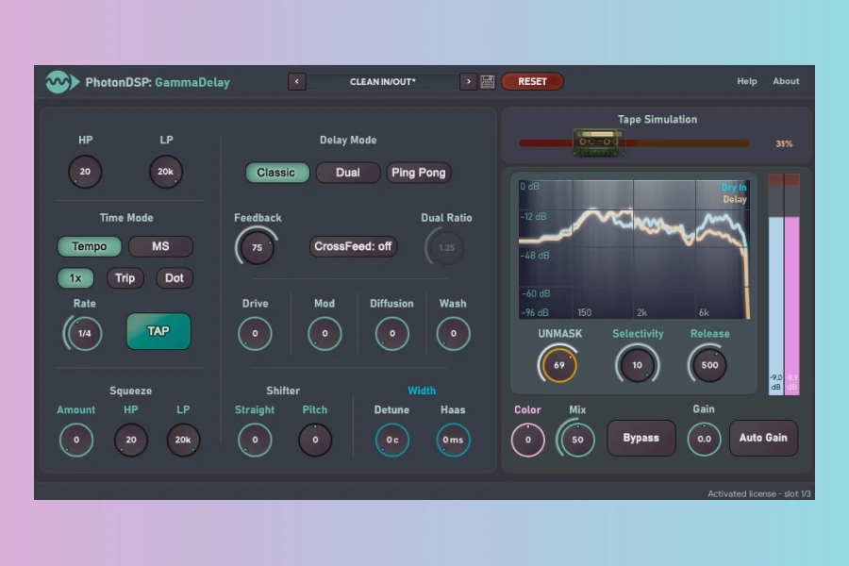Select Classic delay mode
This screenshot has width=849, height=566.
point(277,173)
